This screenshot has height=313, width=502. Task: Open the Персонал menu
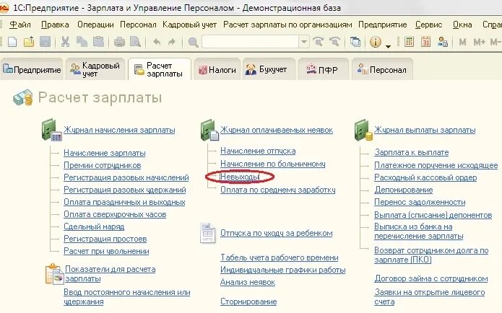point(138,25)
